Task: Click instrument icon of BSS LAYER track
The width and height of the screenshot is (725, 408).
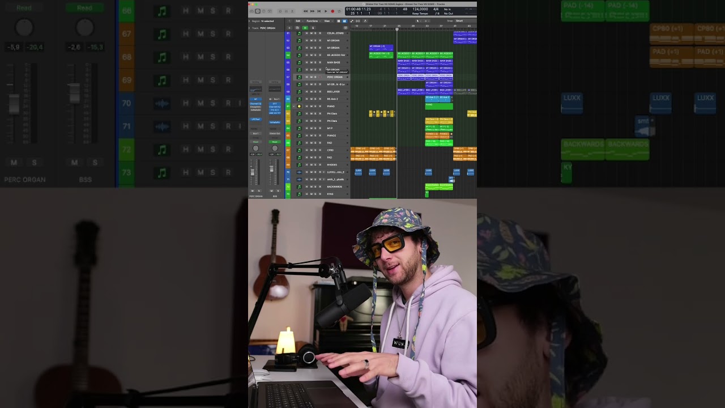Action: pos(299,92)
